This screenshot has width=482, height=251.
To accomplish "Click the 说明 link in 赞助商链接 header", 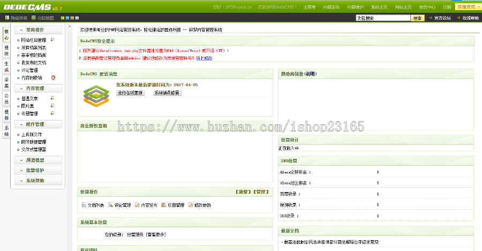I will point(310,74).
